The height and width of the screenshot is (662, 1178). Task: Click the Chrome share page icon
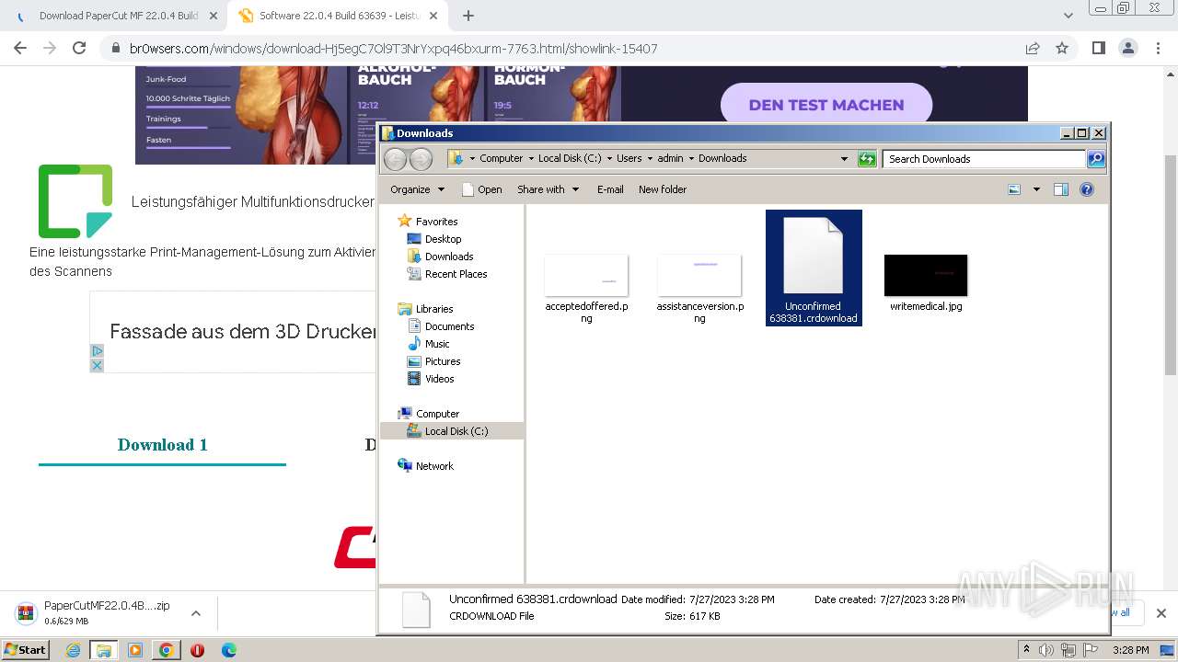click(1033, 48)
